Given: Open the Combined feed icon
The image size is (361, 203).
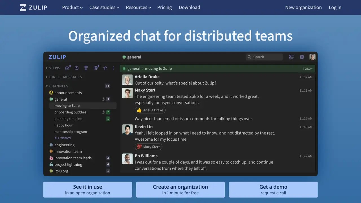Looking at the screenshot, I should point(86,68).
